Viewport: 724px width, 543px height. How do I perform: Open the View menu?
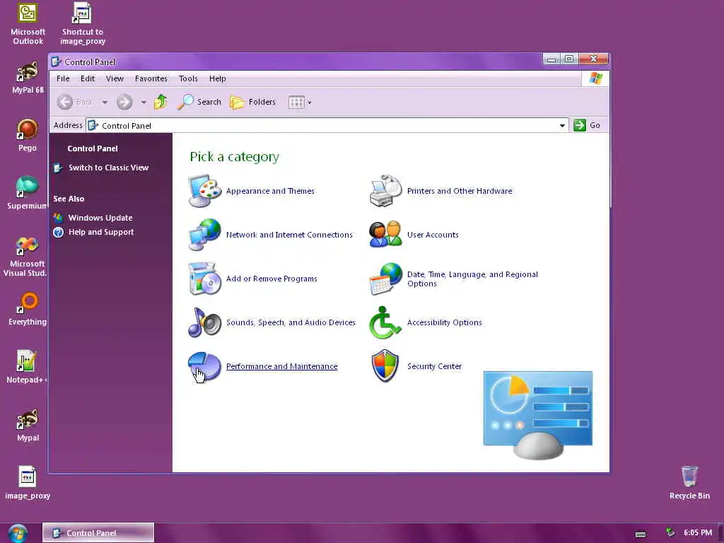tap(115, 78)
